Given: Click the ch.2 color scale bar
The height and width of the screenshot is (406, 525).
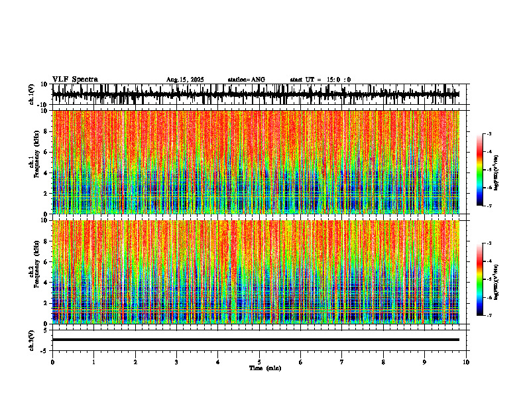Looking at the screenshot, I should [x=480, y=279].
